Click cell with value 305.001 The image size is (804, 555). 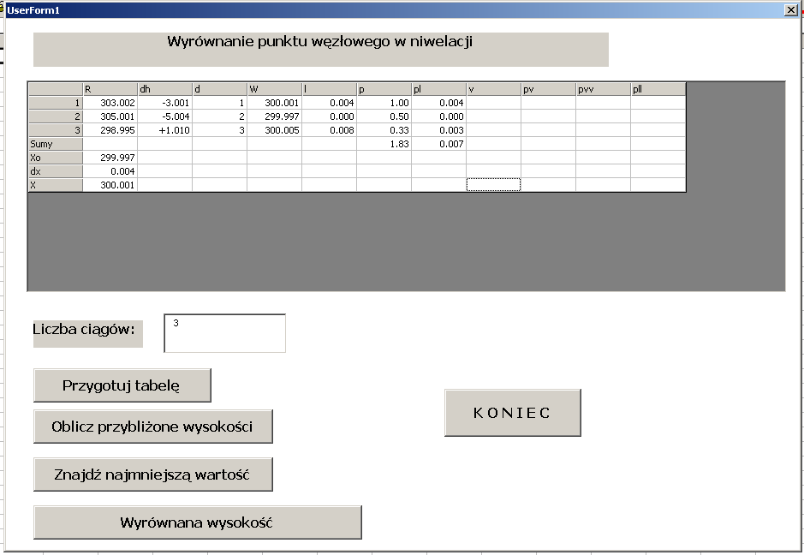pyautogui.click(x=110, y=116)
